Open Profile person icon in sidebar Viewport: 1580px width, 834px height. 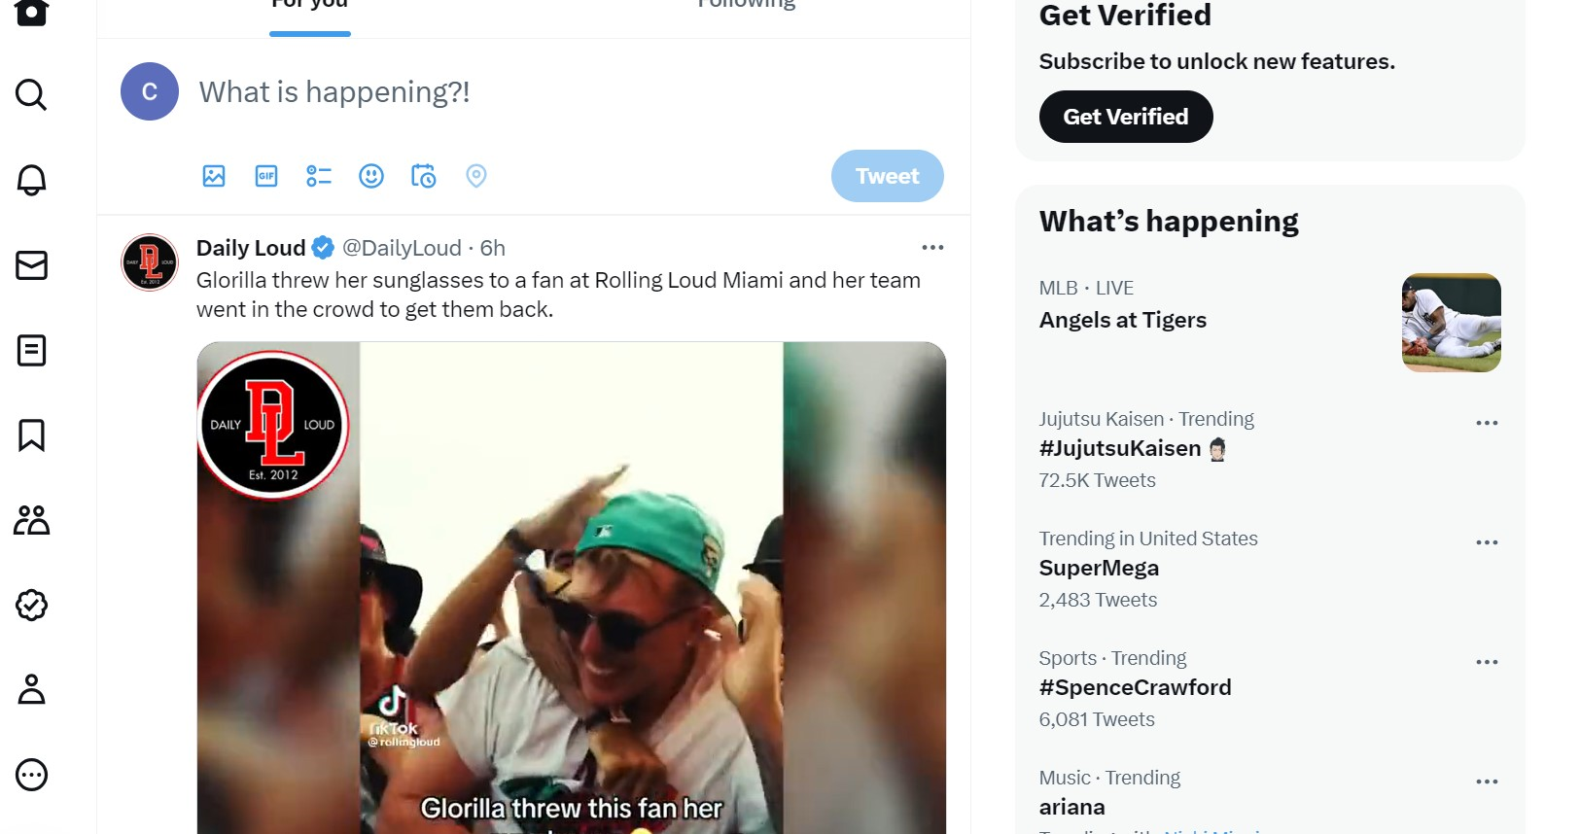tap(31, 690)
